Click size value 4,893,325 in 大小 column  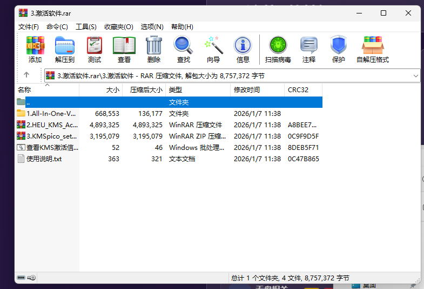[104, 125]
